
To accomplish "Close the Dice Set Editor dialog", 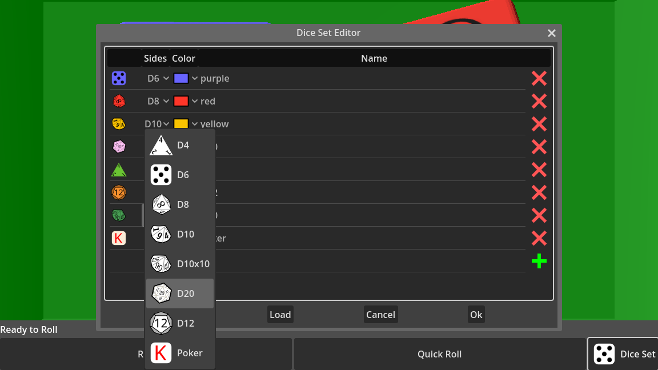I will tap(551, 33).
